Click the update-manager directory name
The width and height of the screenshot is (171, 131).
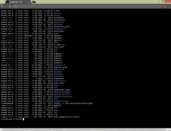(62, 92)
